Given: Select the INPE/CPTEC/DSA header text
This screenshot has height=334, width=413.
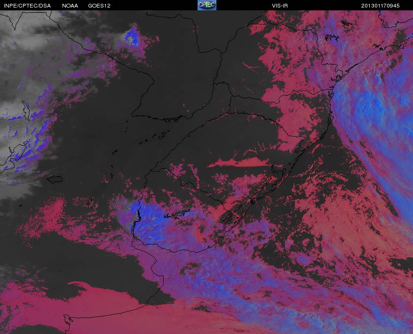Looking at the screenshot, I should click(27, 6).
